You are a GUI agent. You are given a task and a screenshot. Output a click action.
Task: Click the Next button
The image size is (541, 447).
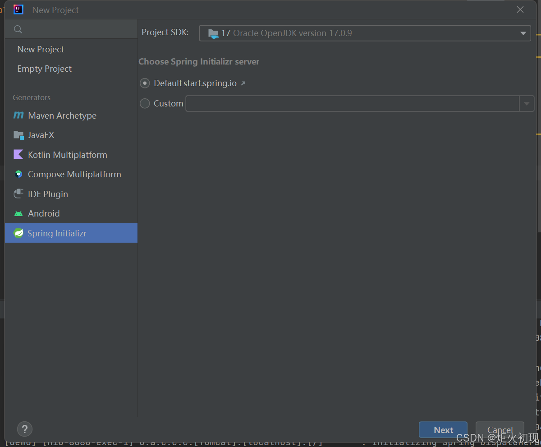pos(443,430)
